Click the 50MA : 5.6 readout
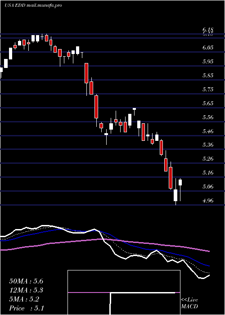This screenshot has height=315, width=225. click(x=26, y=281)
